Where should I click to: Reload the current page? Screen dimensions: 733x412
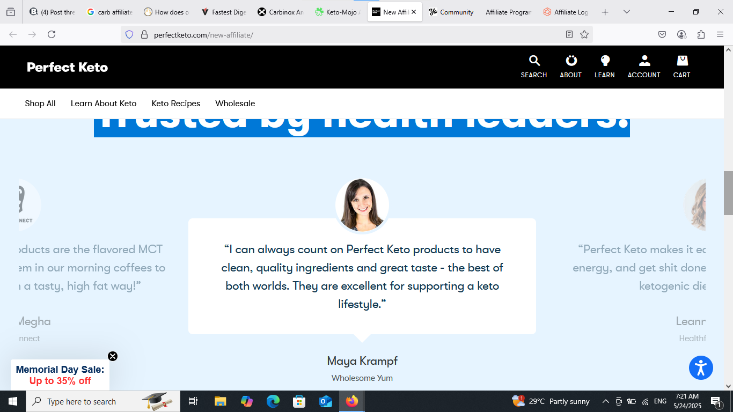[x=52, y=34]
